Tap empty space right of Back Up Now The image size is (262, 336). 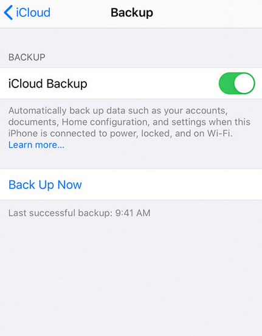click(x=171, y=185)
